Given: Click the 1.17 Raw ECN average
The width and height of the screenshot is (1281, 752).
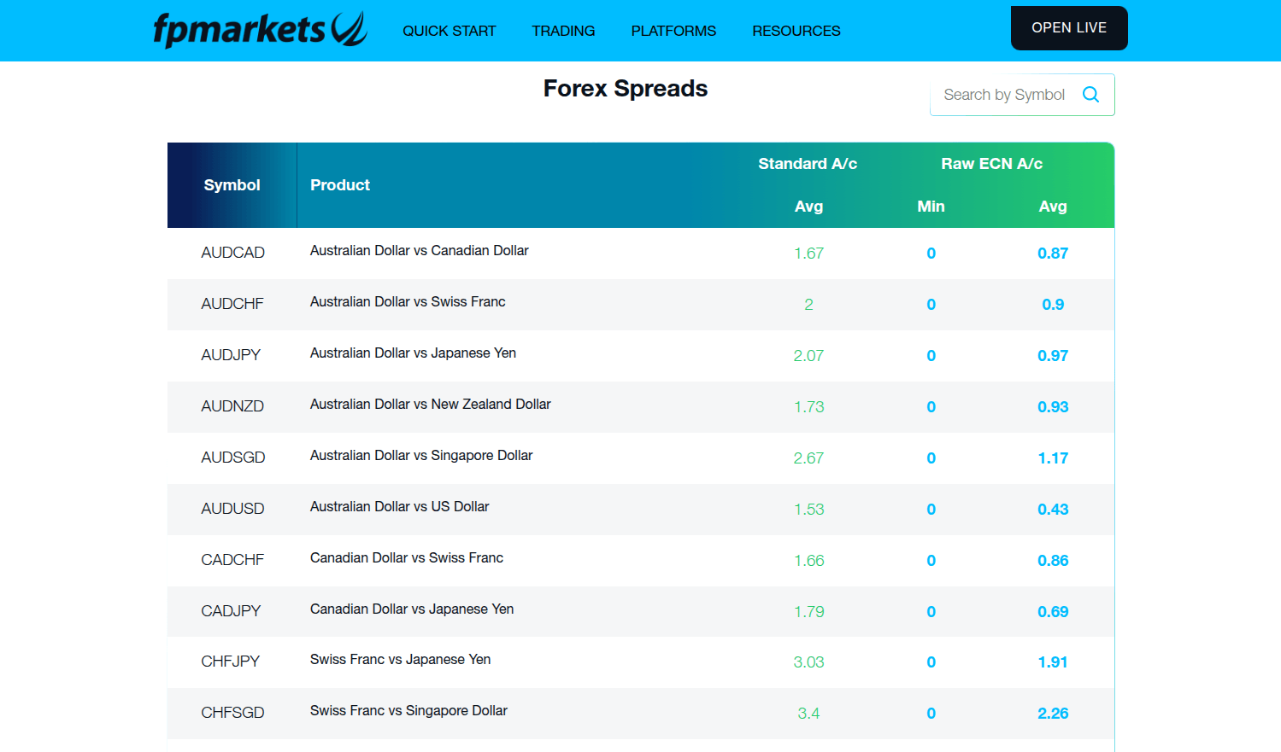Looking at the screenshot, I should click(x=1053, y=458).
